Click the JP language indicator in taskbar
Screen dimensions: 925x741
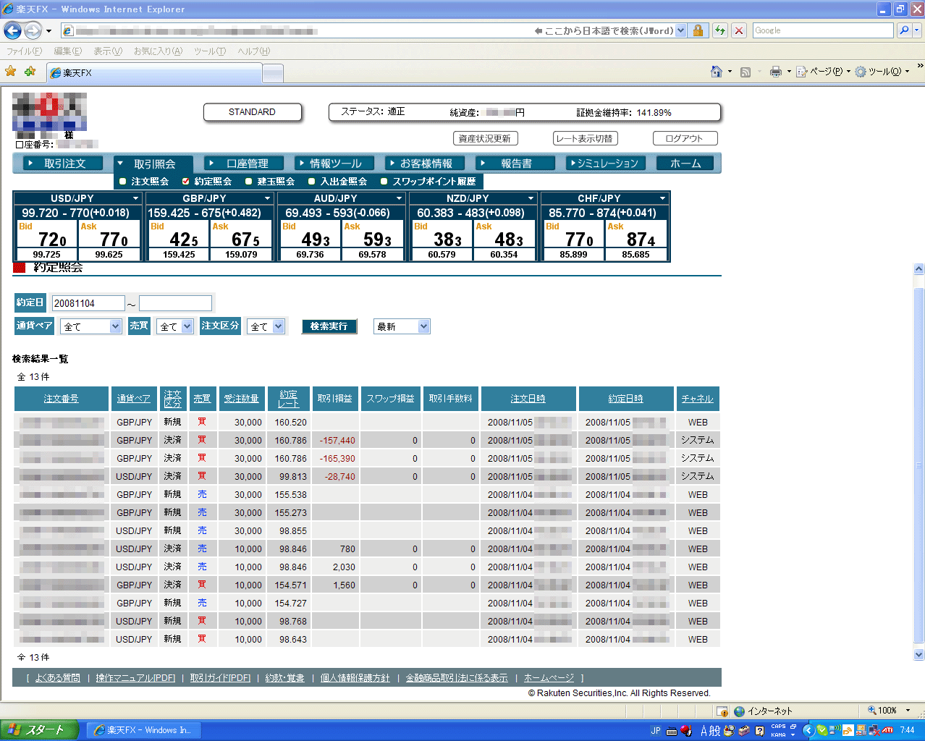coord(656,731)
